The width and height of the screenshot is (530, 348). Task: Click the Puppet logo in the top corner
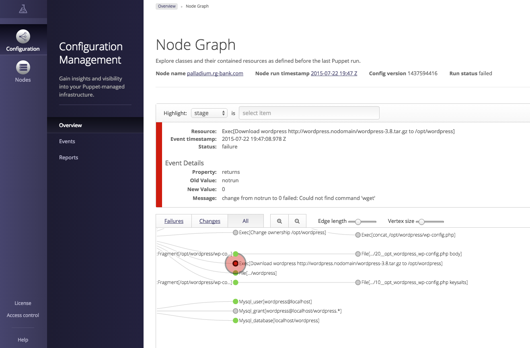[x=24, y=8]
